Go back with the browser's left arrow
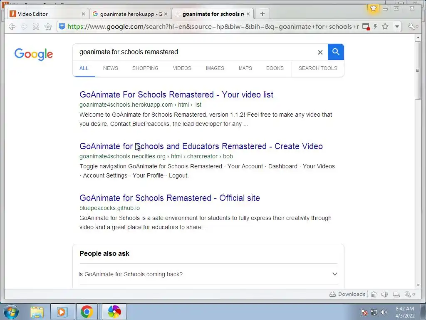The height and width of the screenshot is (320, 426). [x=12, y=27]
